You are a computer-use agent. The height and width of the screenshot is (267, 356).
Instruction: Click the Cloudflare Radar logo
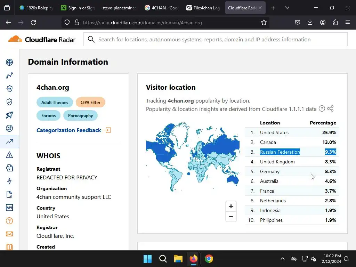pos(42,40)
